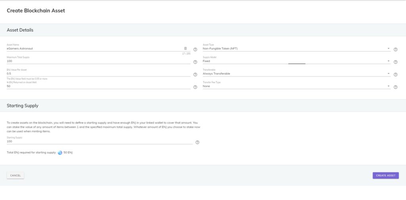Image resolution: width=406 pixels, height=200 pixels.
Task: Click the Cancel button
Action: click(x=15, y=175)
